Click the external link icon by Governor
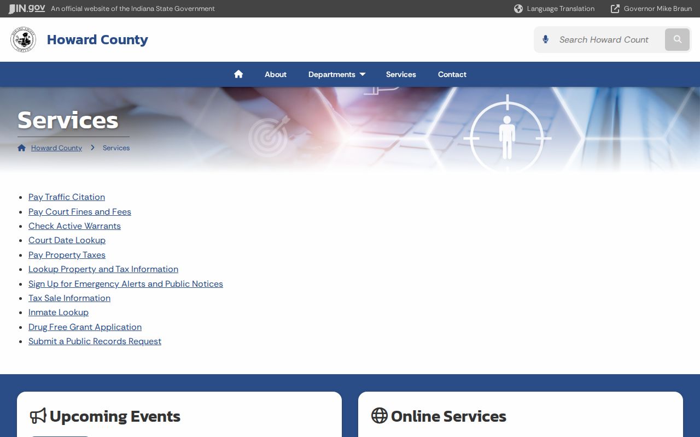700x437 pixels. coord(615,9)
